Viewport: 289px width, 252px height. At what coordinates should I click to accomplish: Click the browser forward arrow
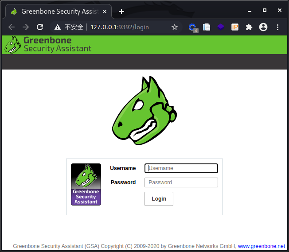pyautogui.click(x=26, y=27)
